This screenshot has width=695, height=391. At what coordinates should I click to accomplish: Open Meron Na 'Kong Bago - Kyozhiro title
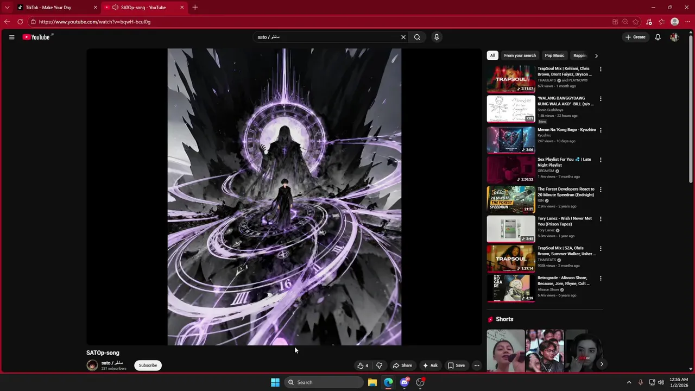[x=566, y=130]
